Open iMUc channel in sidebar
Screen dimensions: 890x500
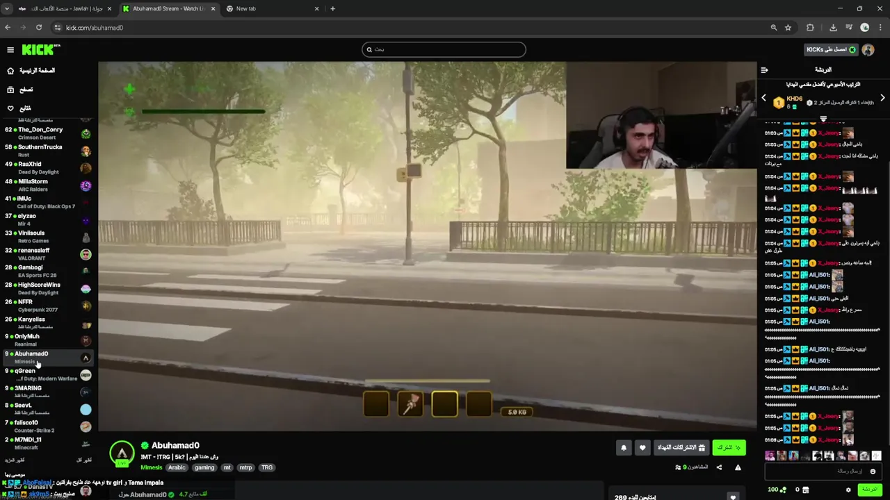tap(47, 202)
